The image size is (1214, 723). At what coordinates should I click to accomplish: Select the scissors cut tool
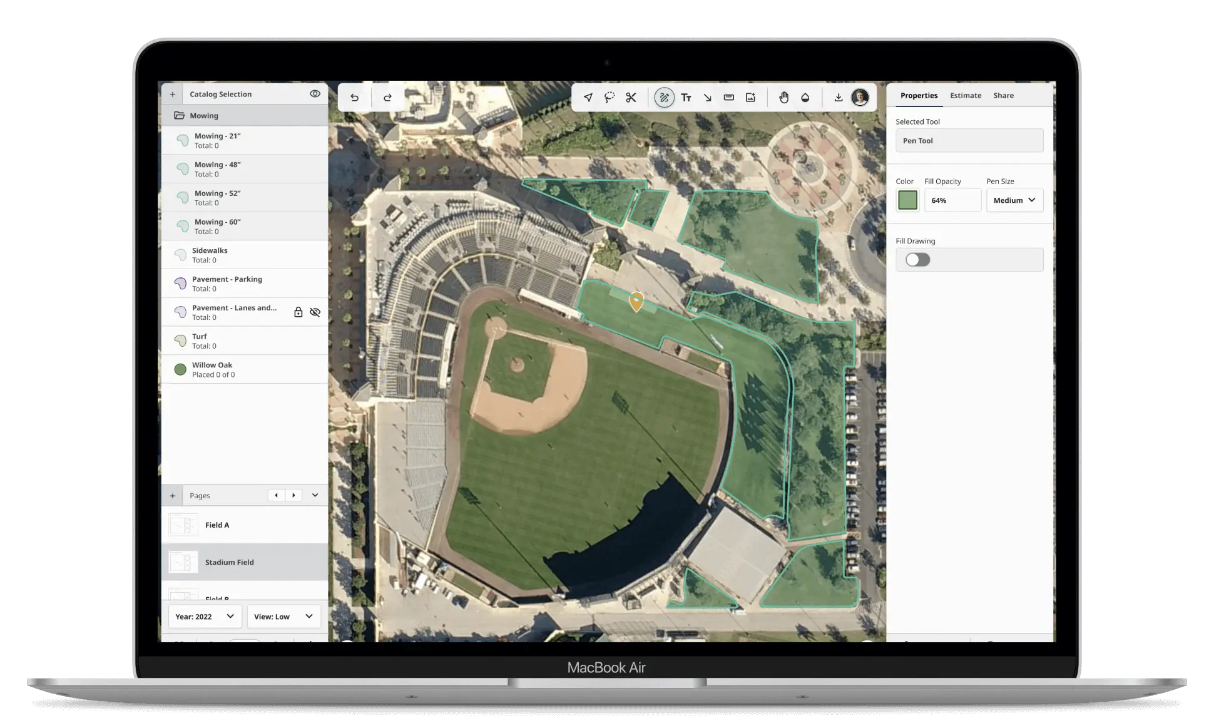point(631,97)
